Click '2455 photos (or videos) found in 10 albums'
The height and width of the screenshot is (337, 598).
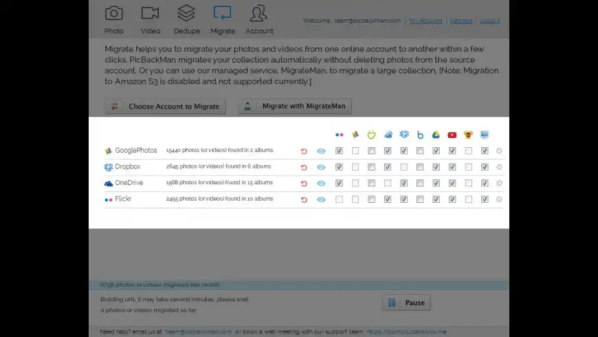(220, 199)
